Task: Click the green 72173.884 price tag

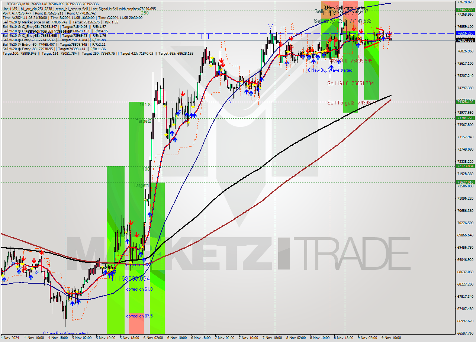Action: point(465,166)
